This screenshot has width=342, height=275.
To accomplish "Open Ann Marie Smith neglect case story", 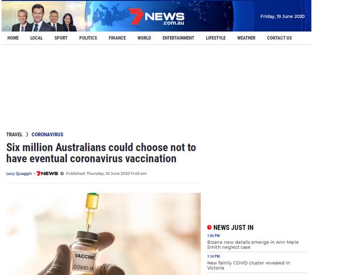I will pos(253,245).
